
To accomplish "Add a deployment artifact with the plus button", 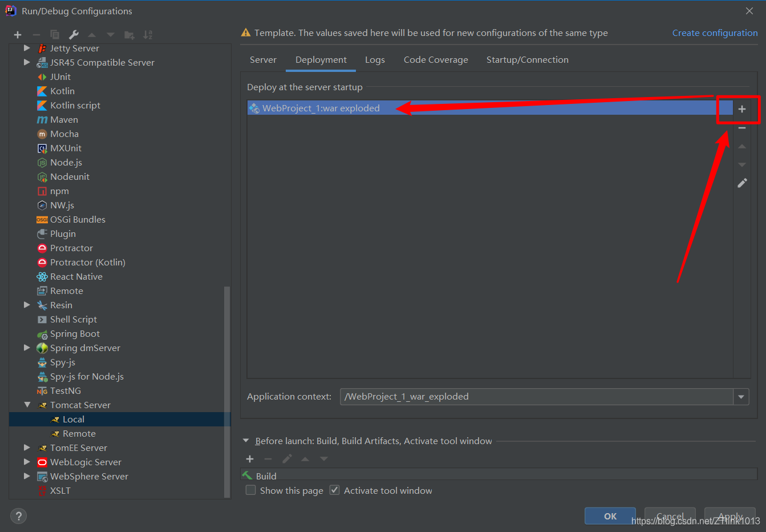I will coord(742,109).
